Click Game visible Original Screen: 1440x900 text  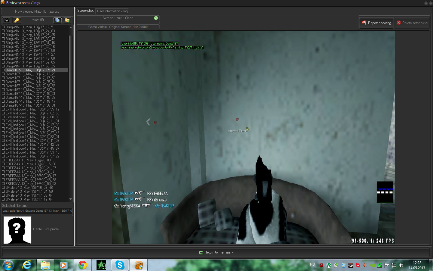click(x=118, y=27)
